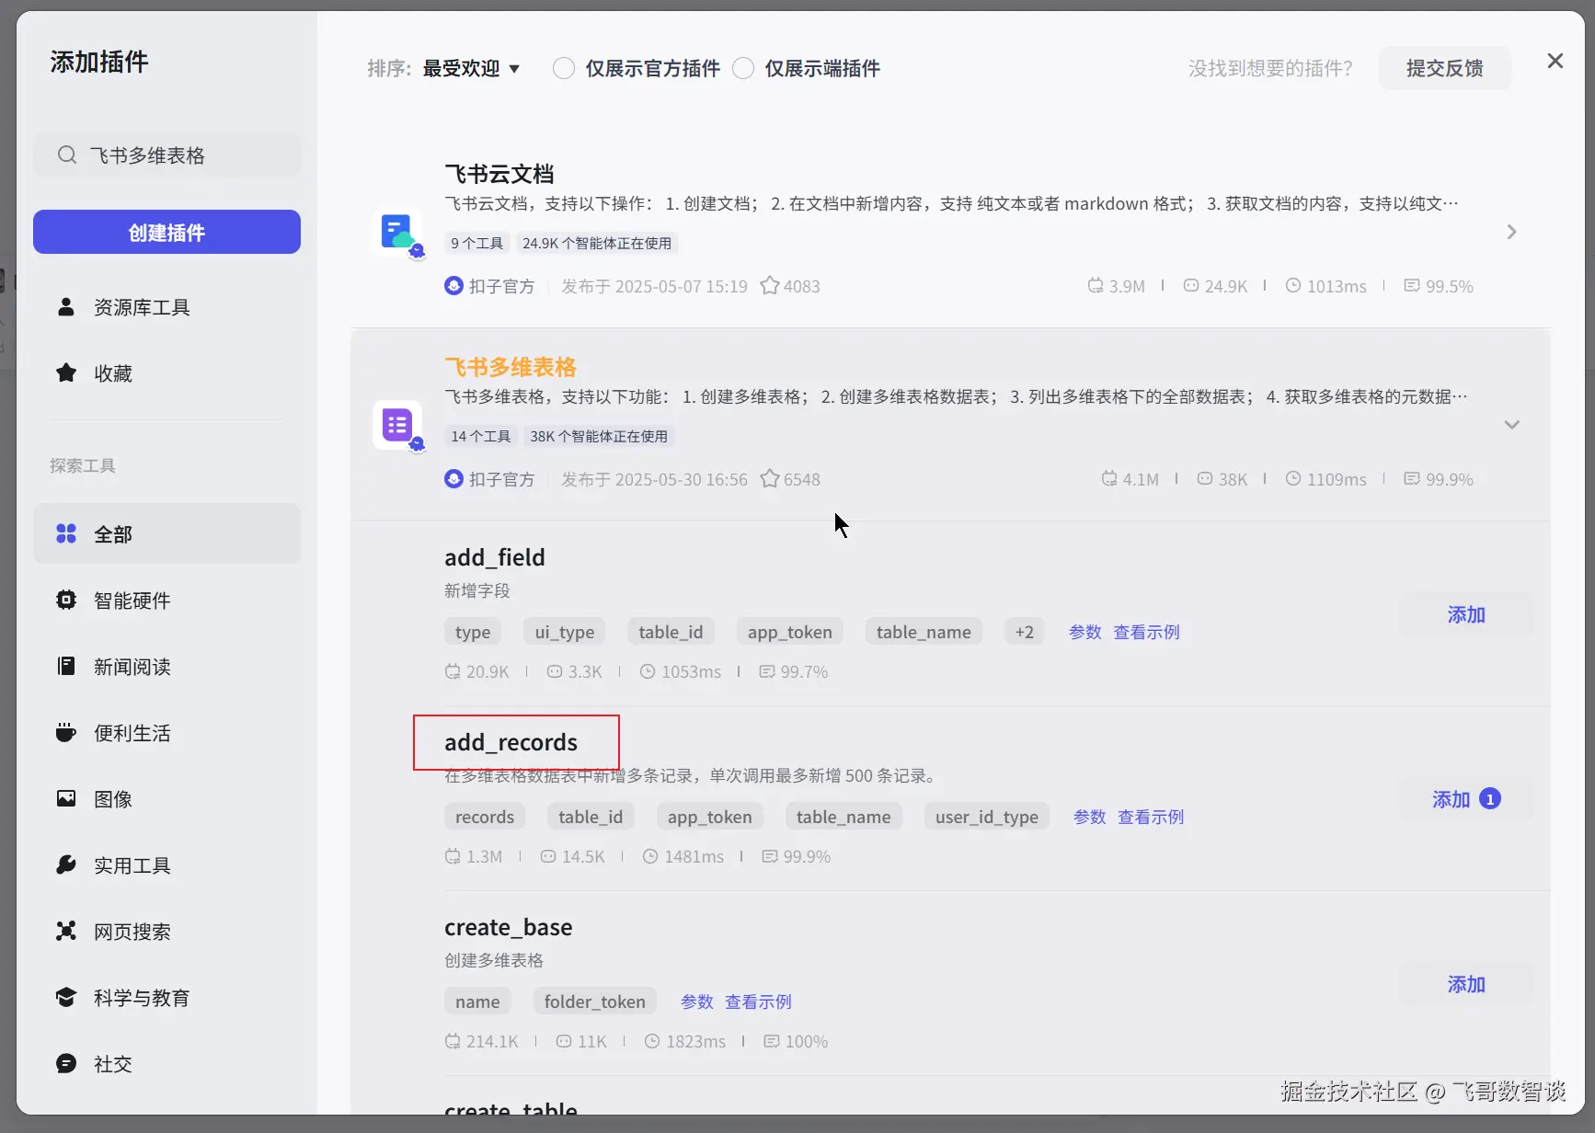Add the add_records tool
1595x1133 pixels.
1466,799
